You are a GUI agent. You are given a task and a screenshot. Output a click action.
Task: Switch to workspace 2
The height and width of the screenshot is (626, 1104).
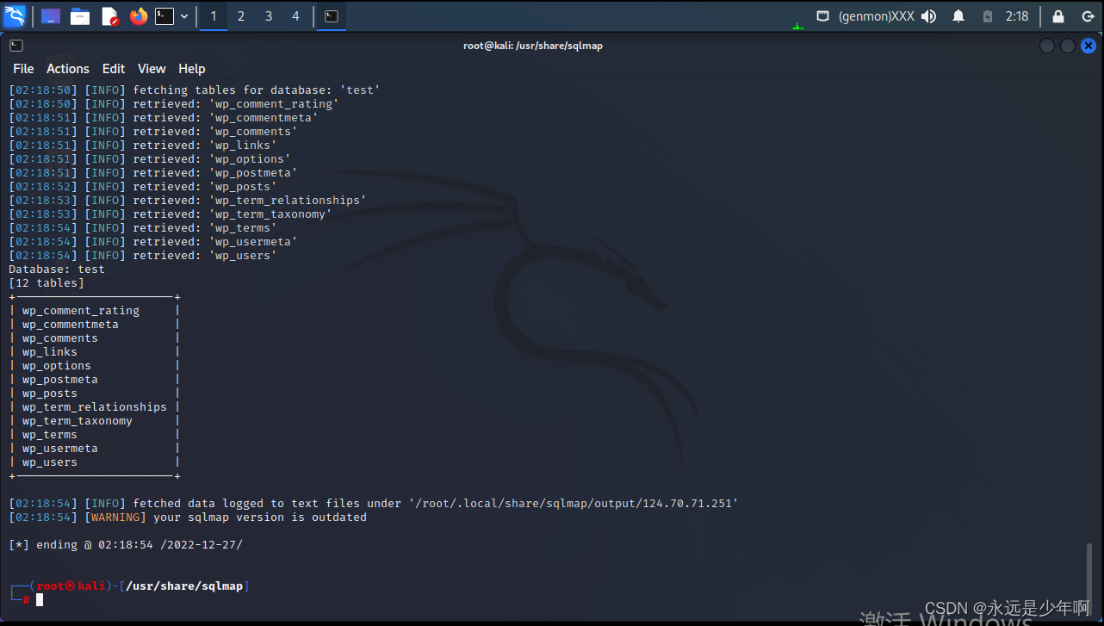[241, 15]
